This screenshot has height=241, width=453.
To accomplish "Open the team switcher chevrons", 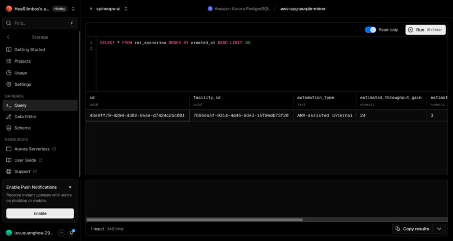I will coord(73,8).
